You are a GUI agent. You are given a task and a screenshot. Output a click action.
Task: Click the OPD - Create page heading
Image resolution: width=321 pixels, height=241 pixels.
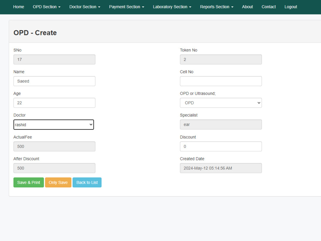[35, 33]
